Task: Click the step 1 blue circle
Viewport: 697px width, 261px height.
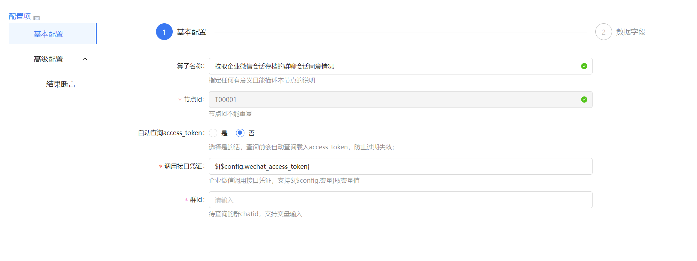Action: tap(164, 32)
